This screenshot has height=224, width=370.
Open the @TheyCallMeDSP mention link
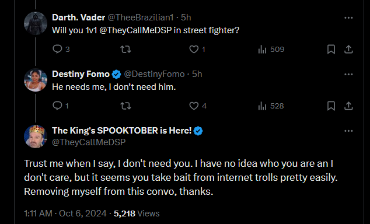pyautogui.click(x=135, y=30)
